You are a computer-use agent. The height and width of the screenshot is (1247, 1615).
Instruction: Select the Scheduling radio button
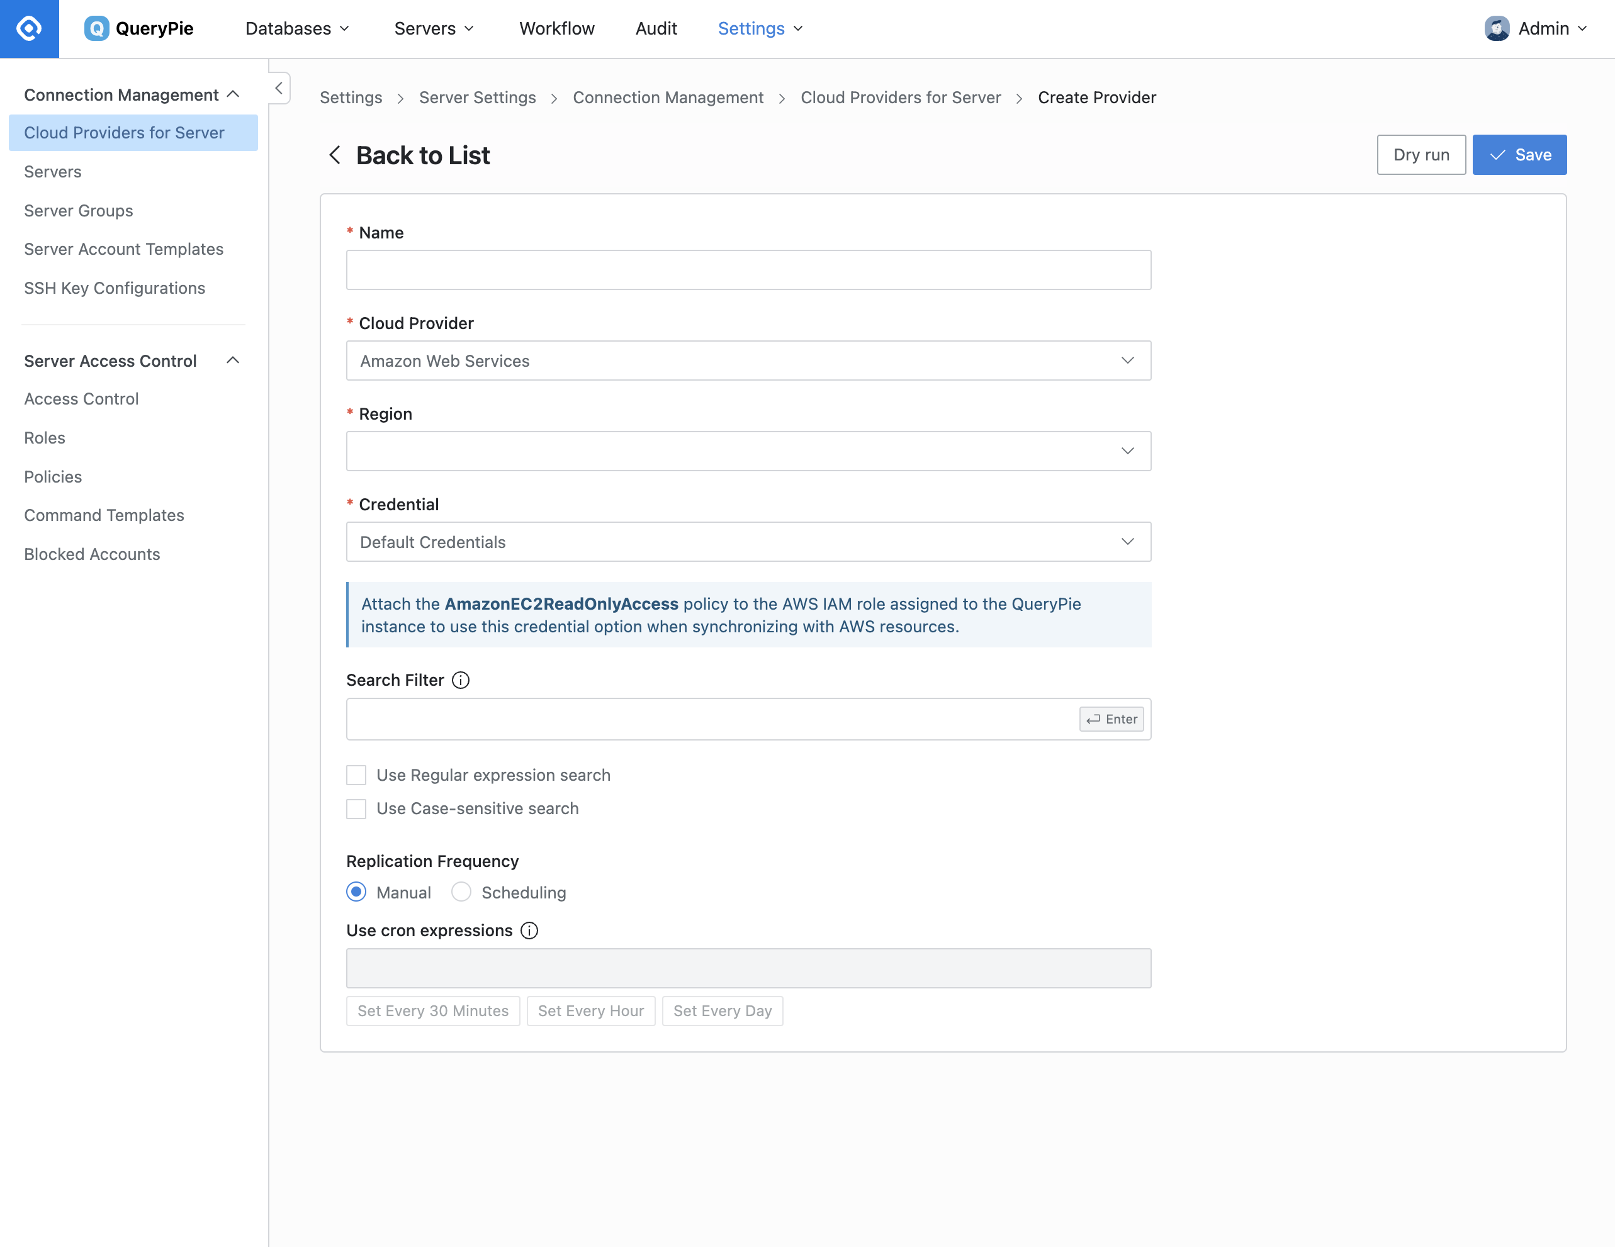461,892
